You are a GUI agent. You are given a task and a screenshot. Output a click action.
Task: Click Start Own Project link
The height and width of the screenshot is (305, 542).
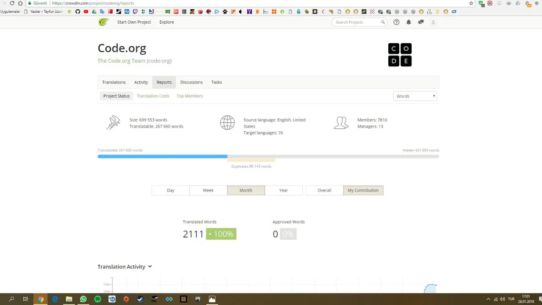click(134, 22)
